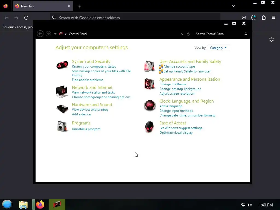Open the User Accounts and Family Safety icon
Viewport: 280px width, 210px height.
coord(150,66)
